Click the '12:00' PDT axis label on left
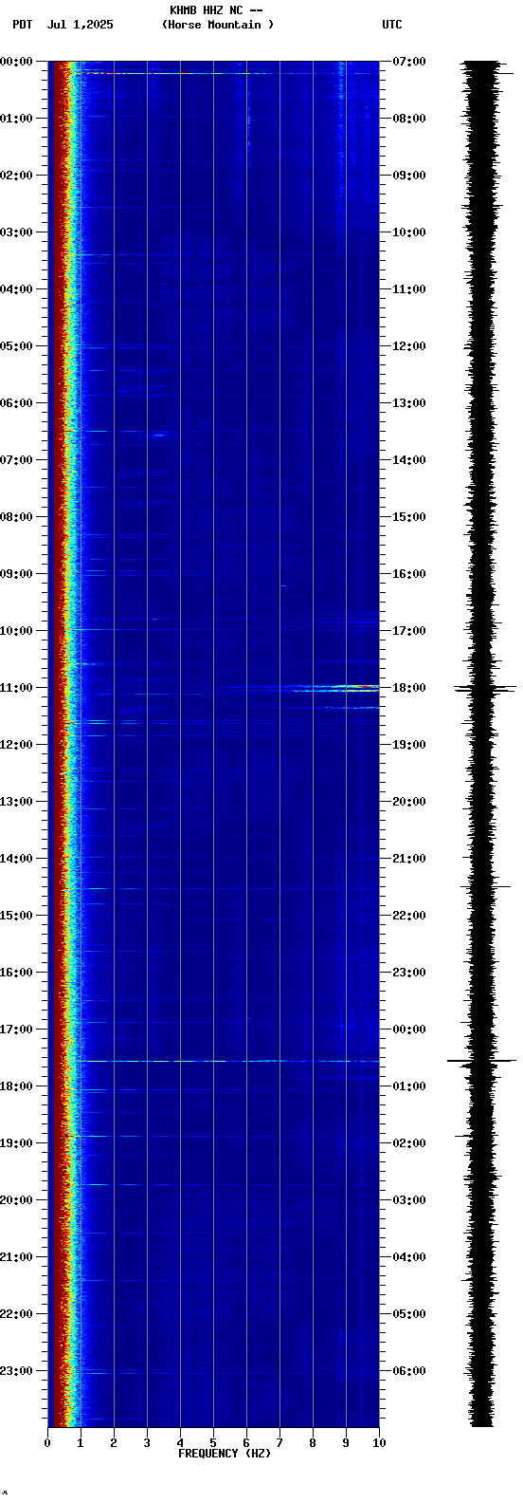 coord(16,745)
